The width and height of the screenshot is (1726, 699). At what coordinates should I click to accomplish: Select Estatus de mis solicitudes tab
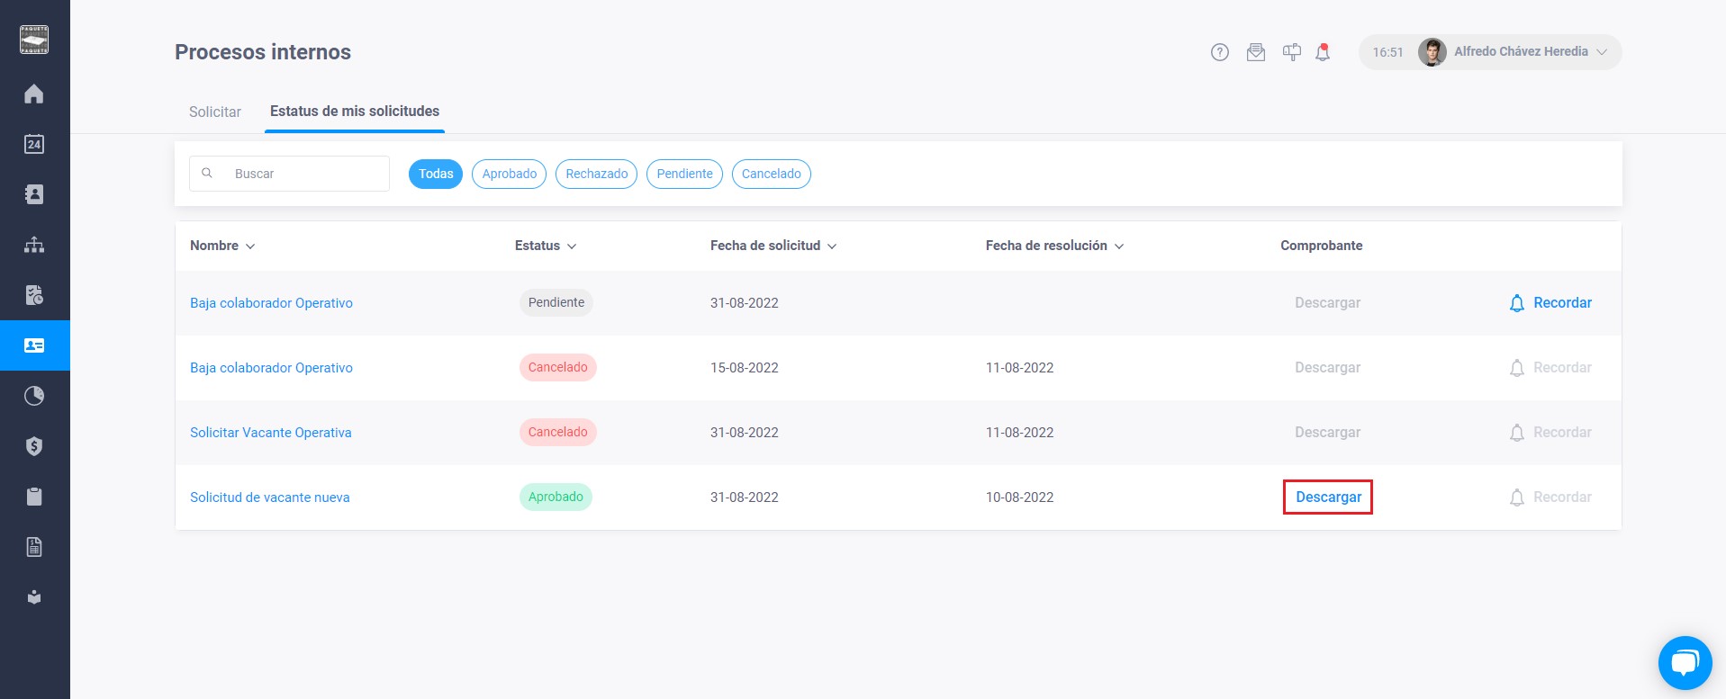pos(355,112)
